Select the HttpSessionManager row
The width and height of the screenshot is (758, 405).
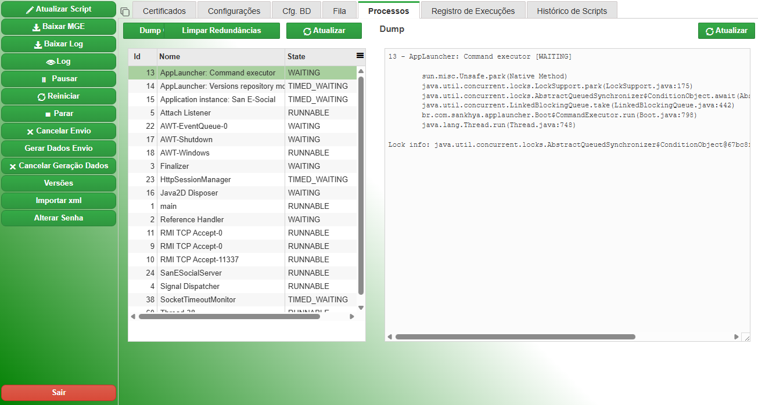243,180
